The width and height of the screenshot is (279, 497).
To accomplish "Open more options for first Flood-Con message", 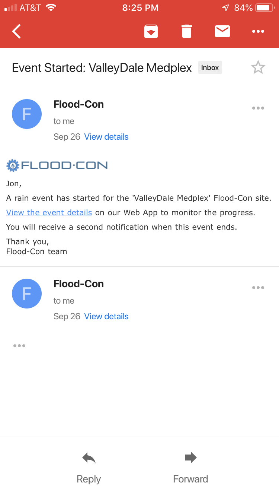I will click(x=258, y=108).
